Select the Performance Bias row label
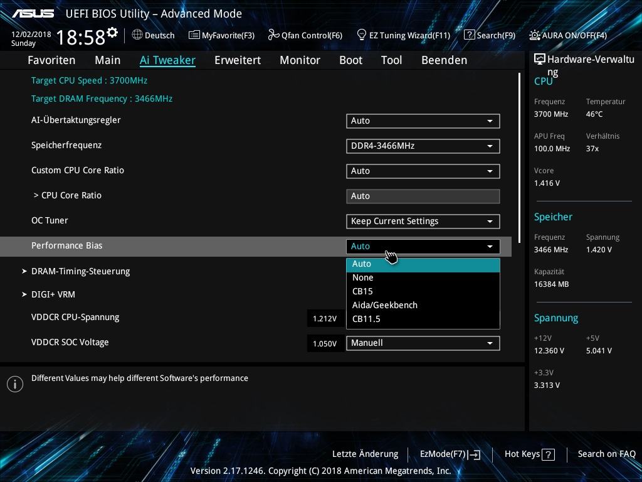The image size is (642, 482). 66,245
